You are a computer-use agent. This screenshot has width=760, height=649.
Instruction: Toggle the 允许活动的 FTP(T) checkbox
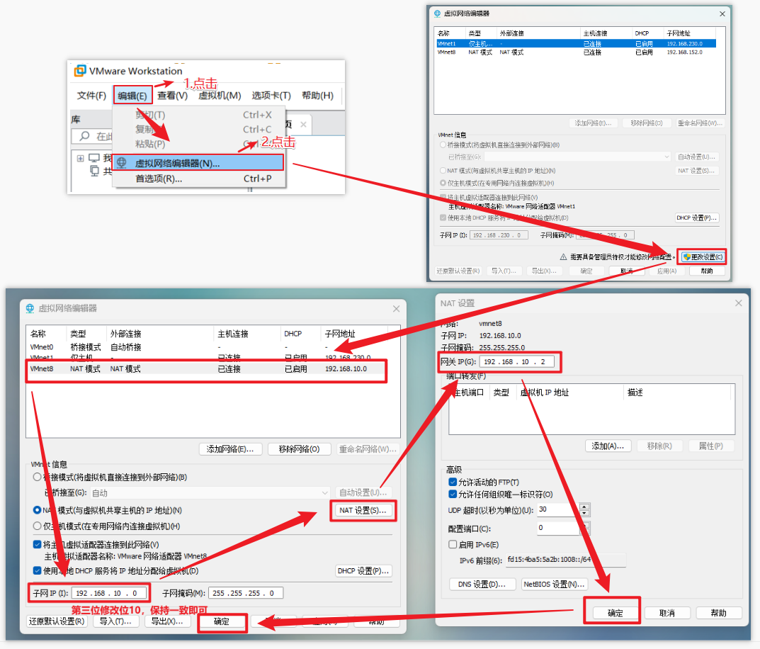[453, 482]
